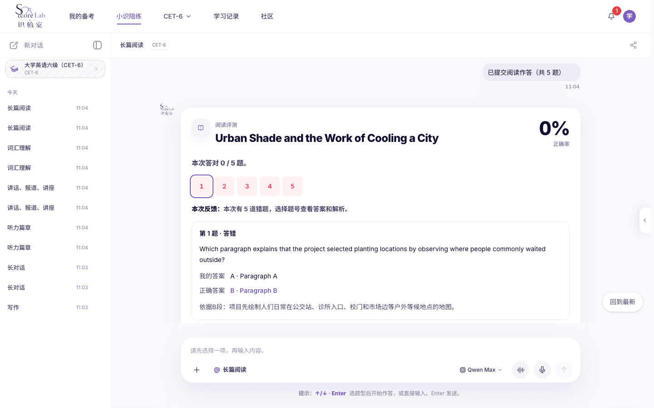This screenshot has width=654, height=408.
Task: Go to 我的备考 tab
Action: (x=82, y=16)
